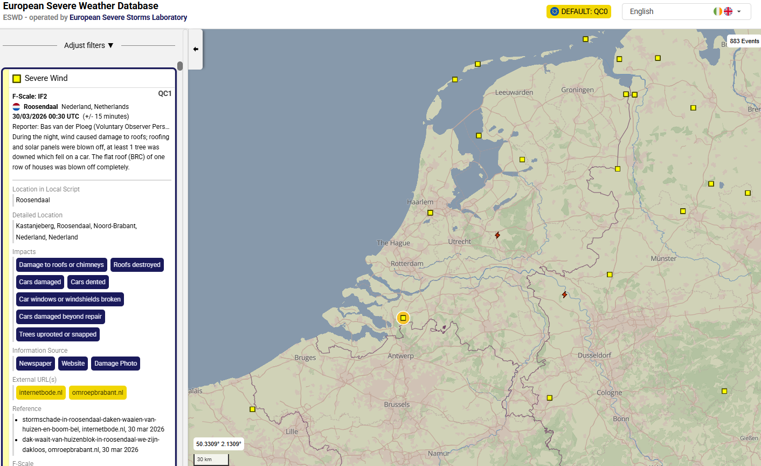This screenshot has width=761, height=466.
Task: Select the yellow wind marker near Haarlem
Action: (430, 213)
